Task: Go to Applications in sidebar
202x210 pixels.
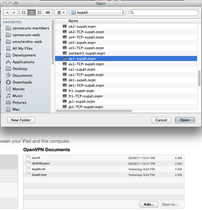Action: (20, 62)
